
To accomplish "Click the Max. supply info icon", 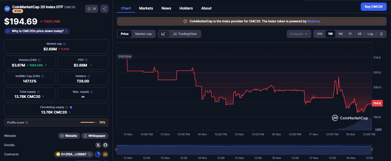I will point(92,92).
